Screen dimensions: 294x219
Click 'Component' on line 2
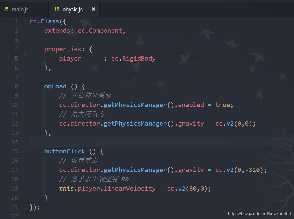click(x=105, y=31)
